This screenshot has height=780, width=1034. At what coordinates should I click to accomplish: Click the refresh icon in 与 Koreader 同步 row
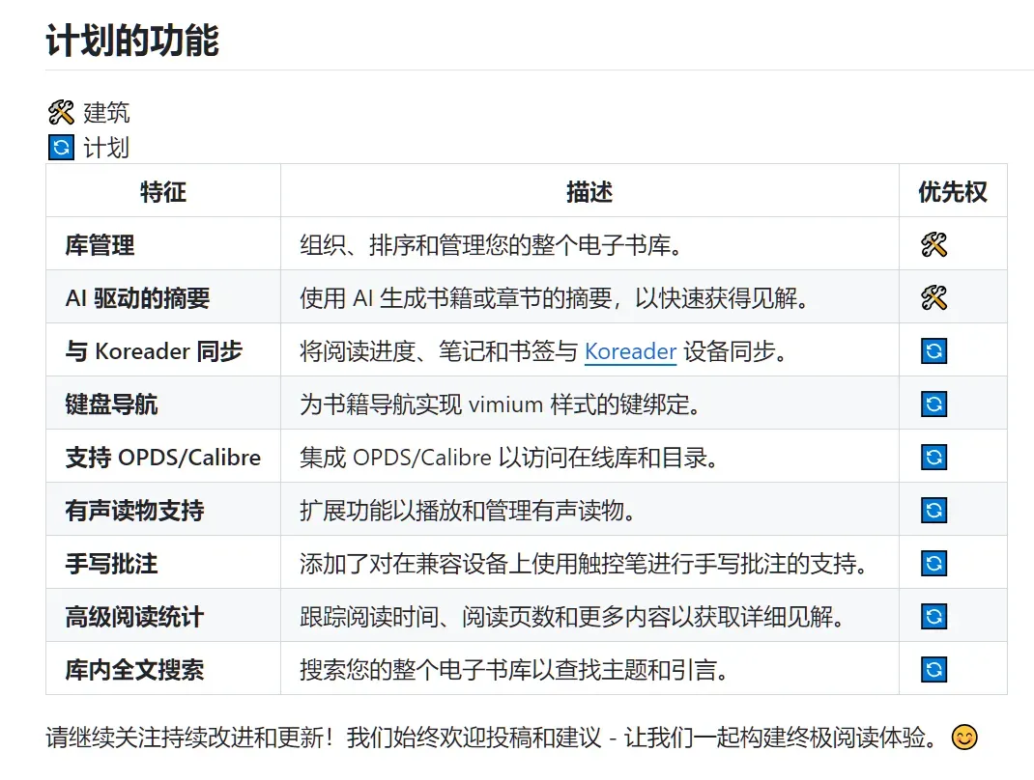[933, 351]
